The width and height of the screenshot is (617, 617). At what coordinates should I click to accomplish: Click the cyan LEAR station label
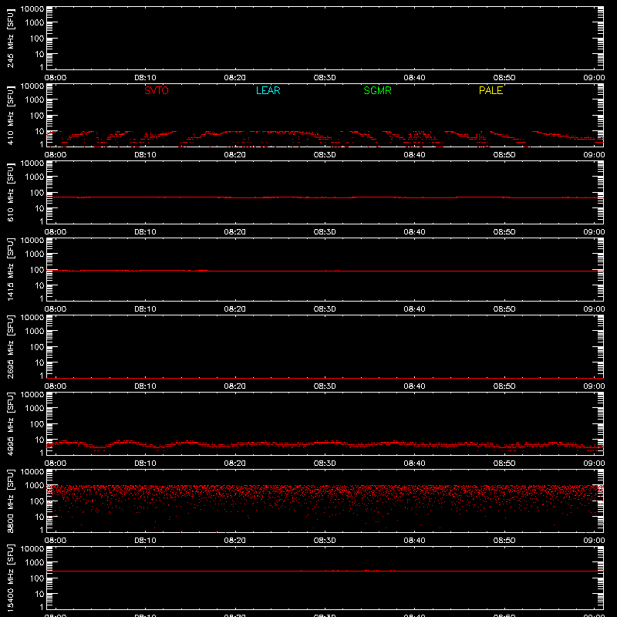268,90
